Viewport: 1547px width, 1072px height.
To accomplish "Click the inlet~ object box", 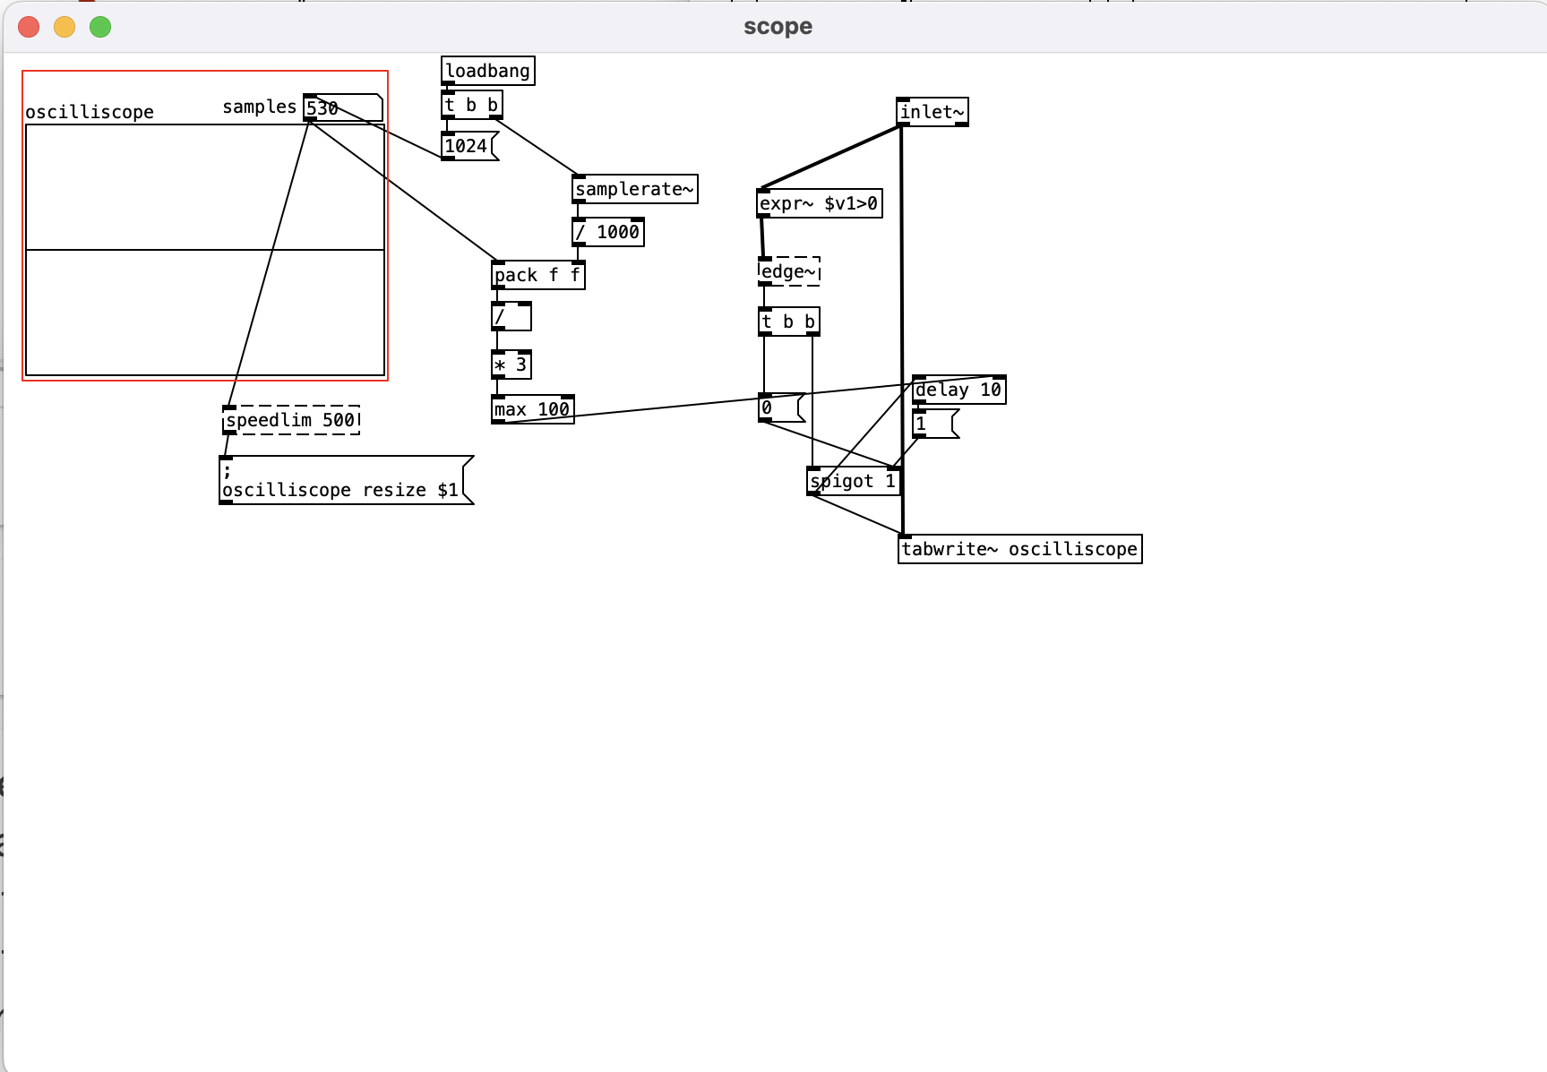I will pos(932,111).
